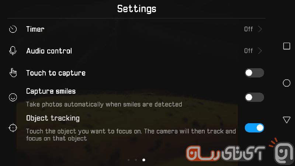Expand Audio control options via chevron
The height and width of the screenshot is (166, 295).
tap(260, 51)
